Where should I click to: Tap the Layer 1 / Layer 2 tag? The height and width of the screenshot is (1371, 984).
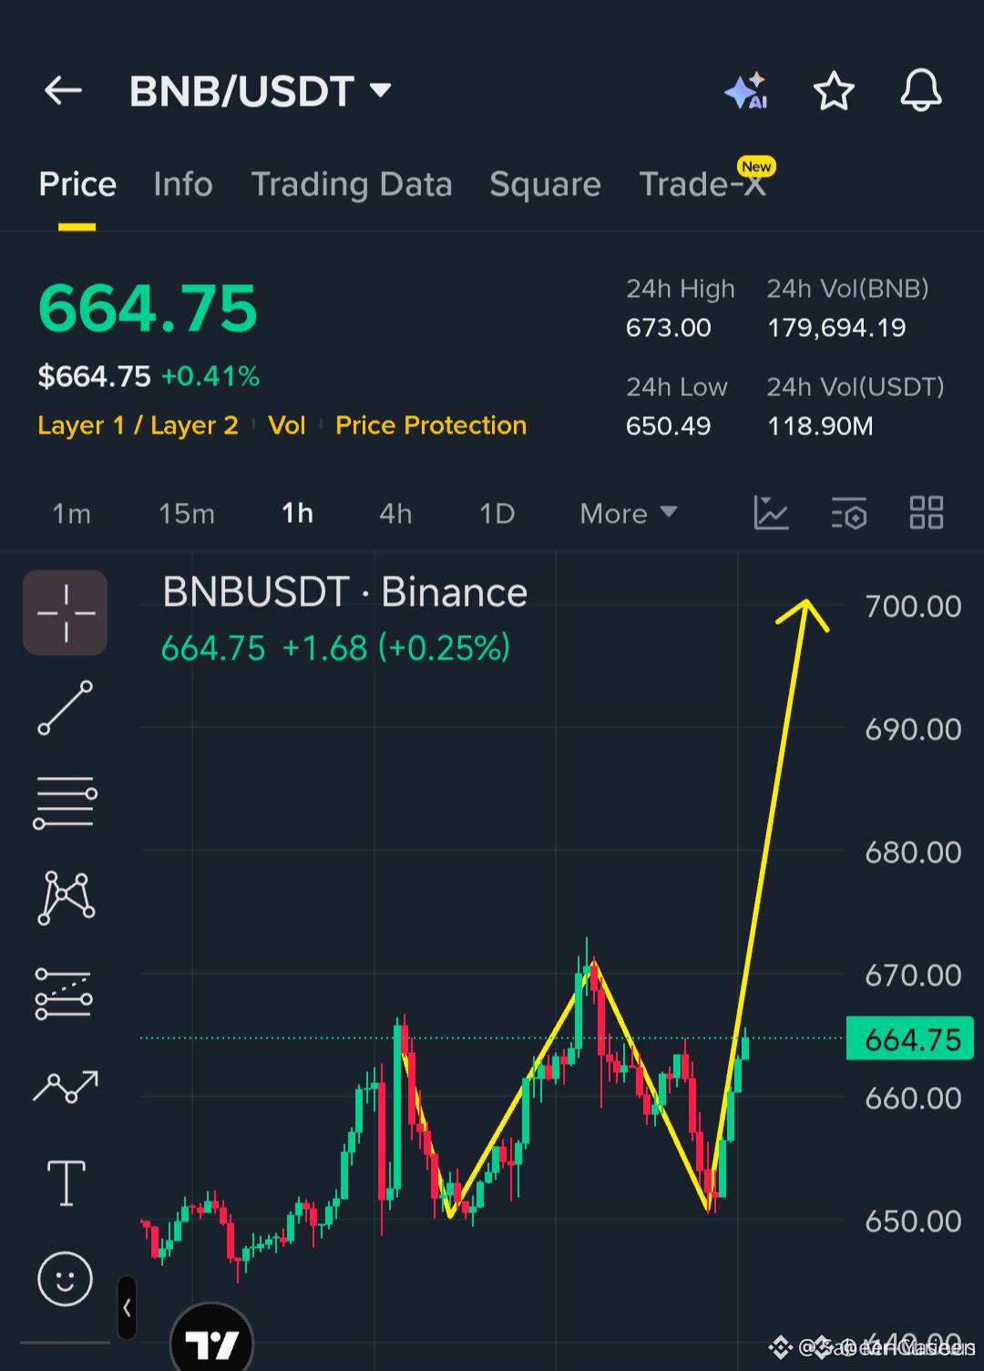point(138,425)
